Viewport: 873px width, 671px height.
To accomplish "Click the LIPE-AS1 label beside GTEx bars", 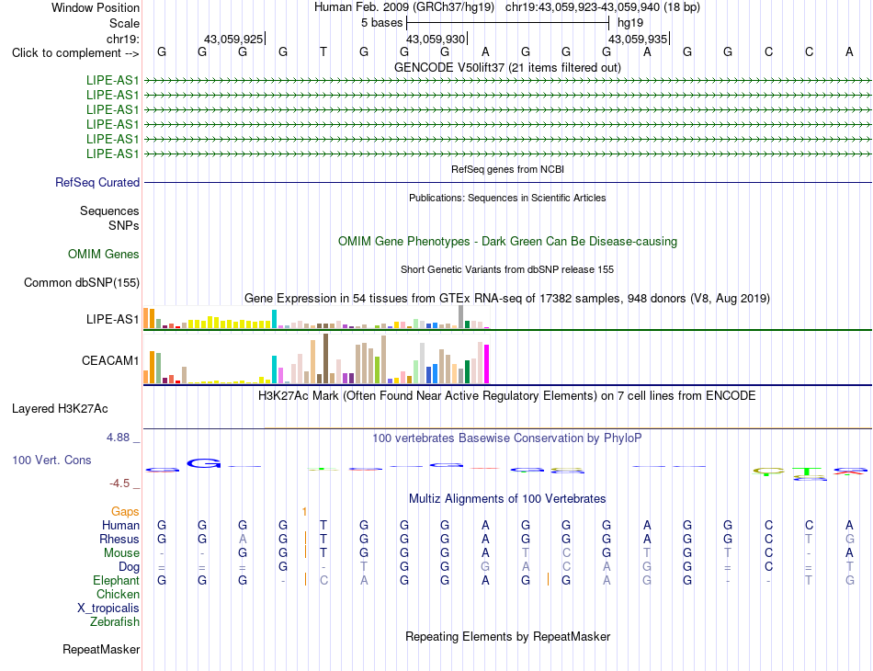I will (112, 319).
